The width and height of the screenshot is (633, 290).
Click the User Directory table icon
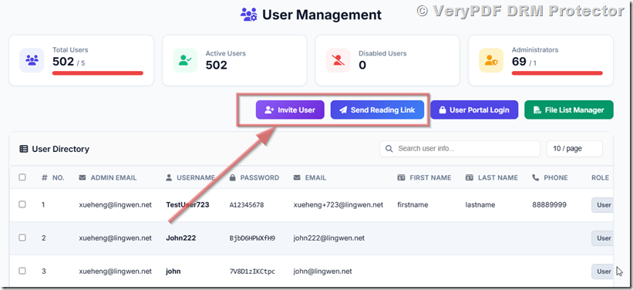(24, 149)
